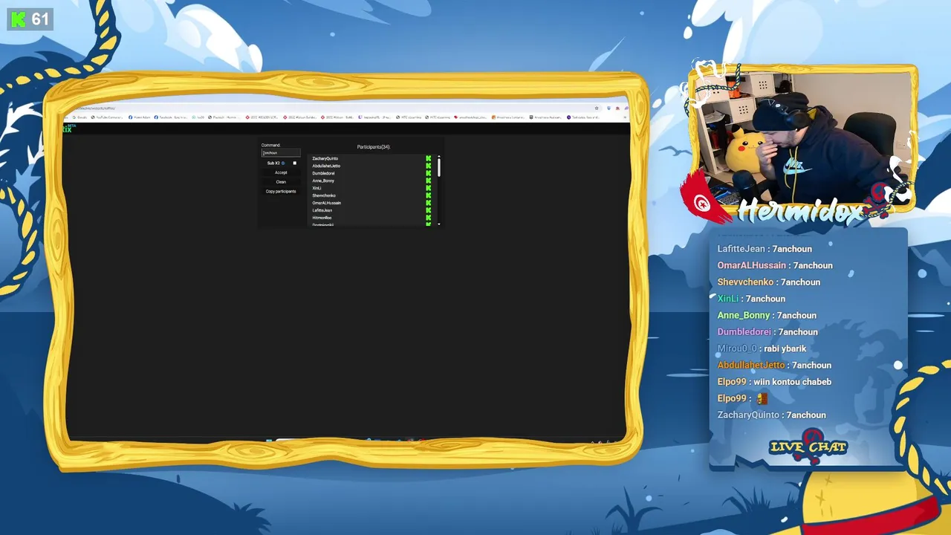
Task: Select participant AbdullahetJetto in list
Action: tap(326, 166)
